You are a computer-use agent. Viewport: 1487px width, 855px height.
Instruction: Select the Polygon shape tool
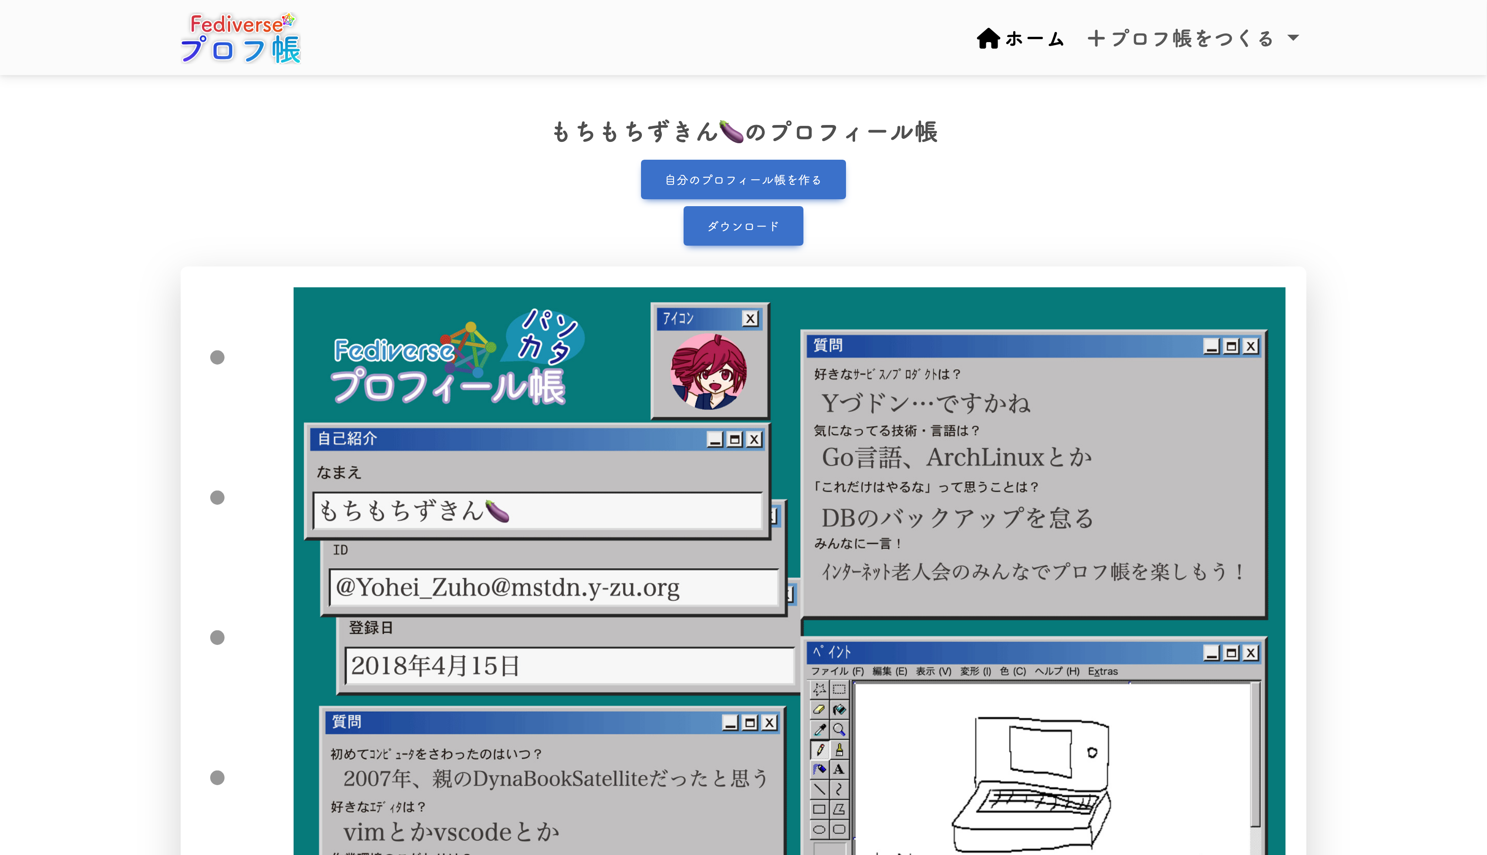pos(839,809)
